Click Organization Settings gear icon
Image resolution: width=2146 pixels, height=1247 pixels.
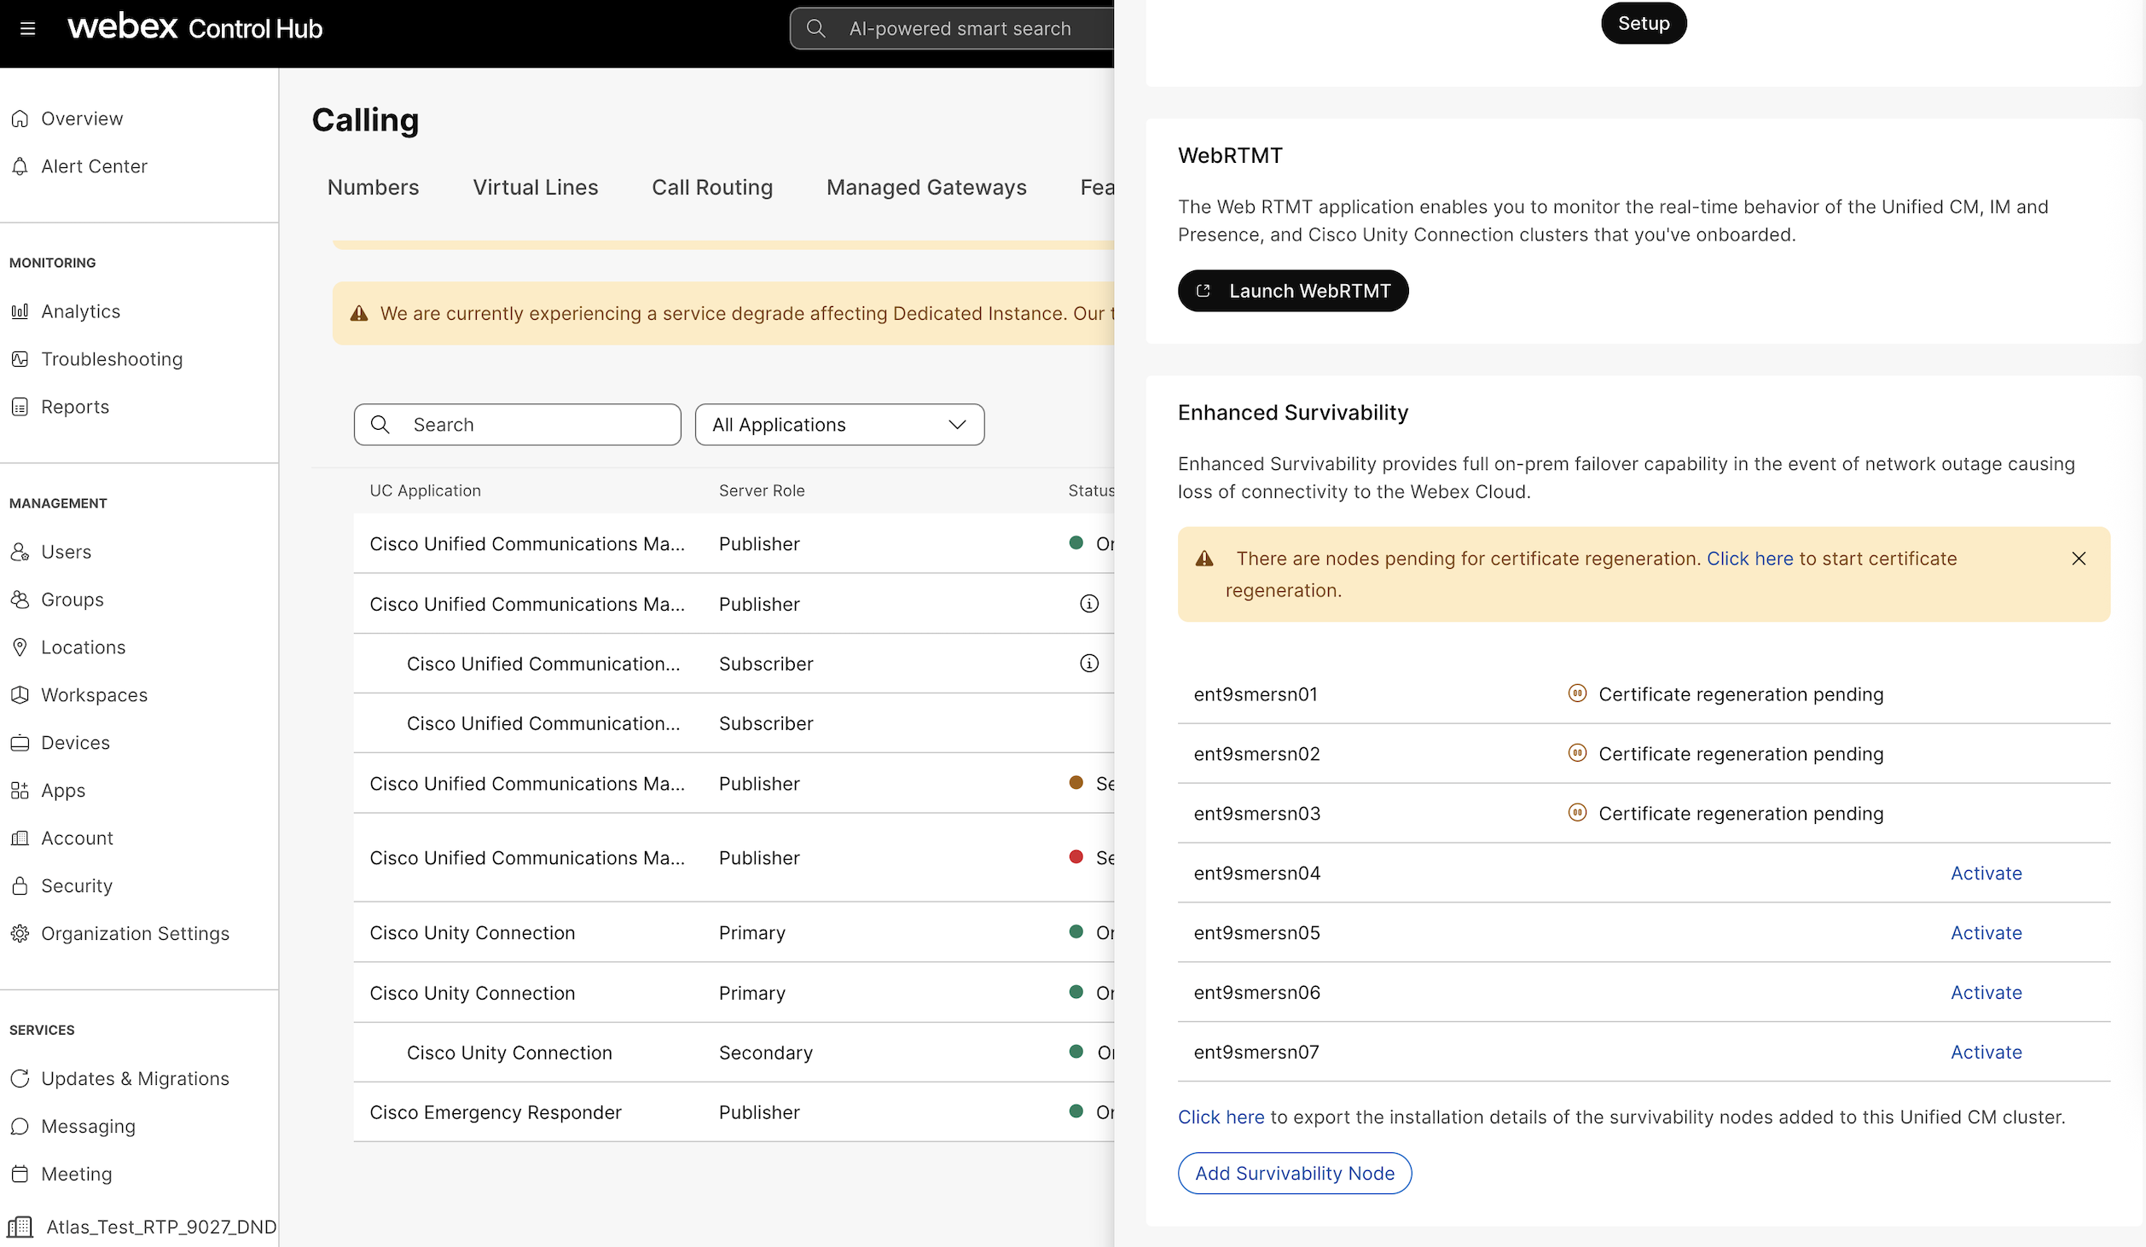pyautogui.click(x=20, y=934)
